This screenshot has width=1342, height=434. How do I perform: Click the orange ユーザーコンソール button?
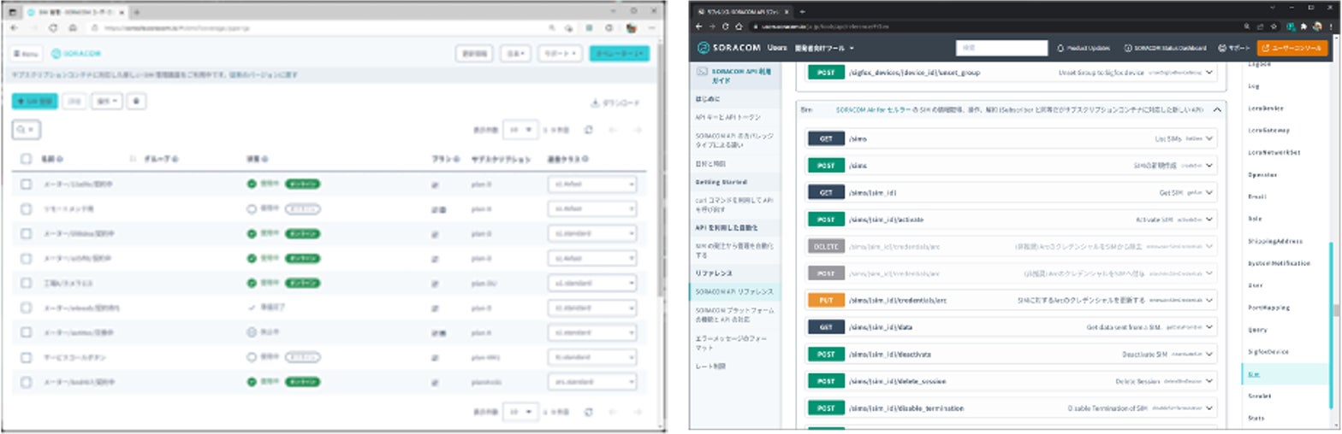tap(1292, 48)
